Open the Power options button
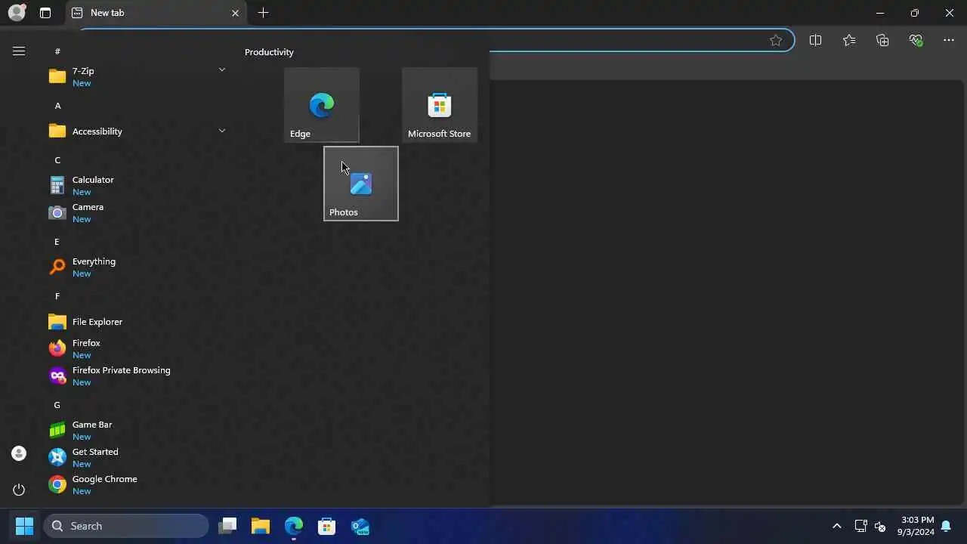This screenshot has height=544, width=967. 19,490
